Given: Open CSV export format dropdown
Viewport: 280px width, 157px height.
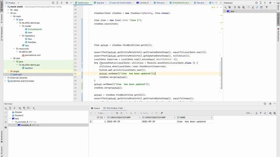Looking at the screenshot, I should click(249, 113).
